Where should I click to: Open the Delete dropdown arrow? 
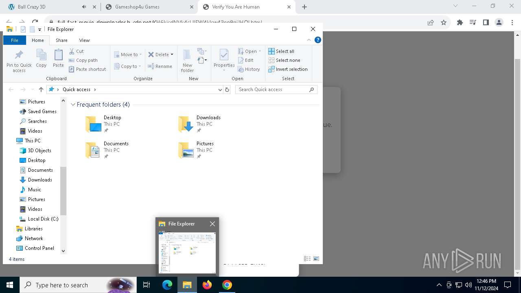click(x=172, y=55)
